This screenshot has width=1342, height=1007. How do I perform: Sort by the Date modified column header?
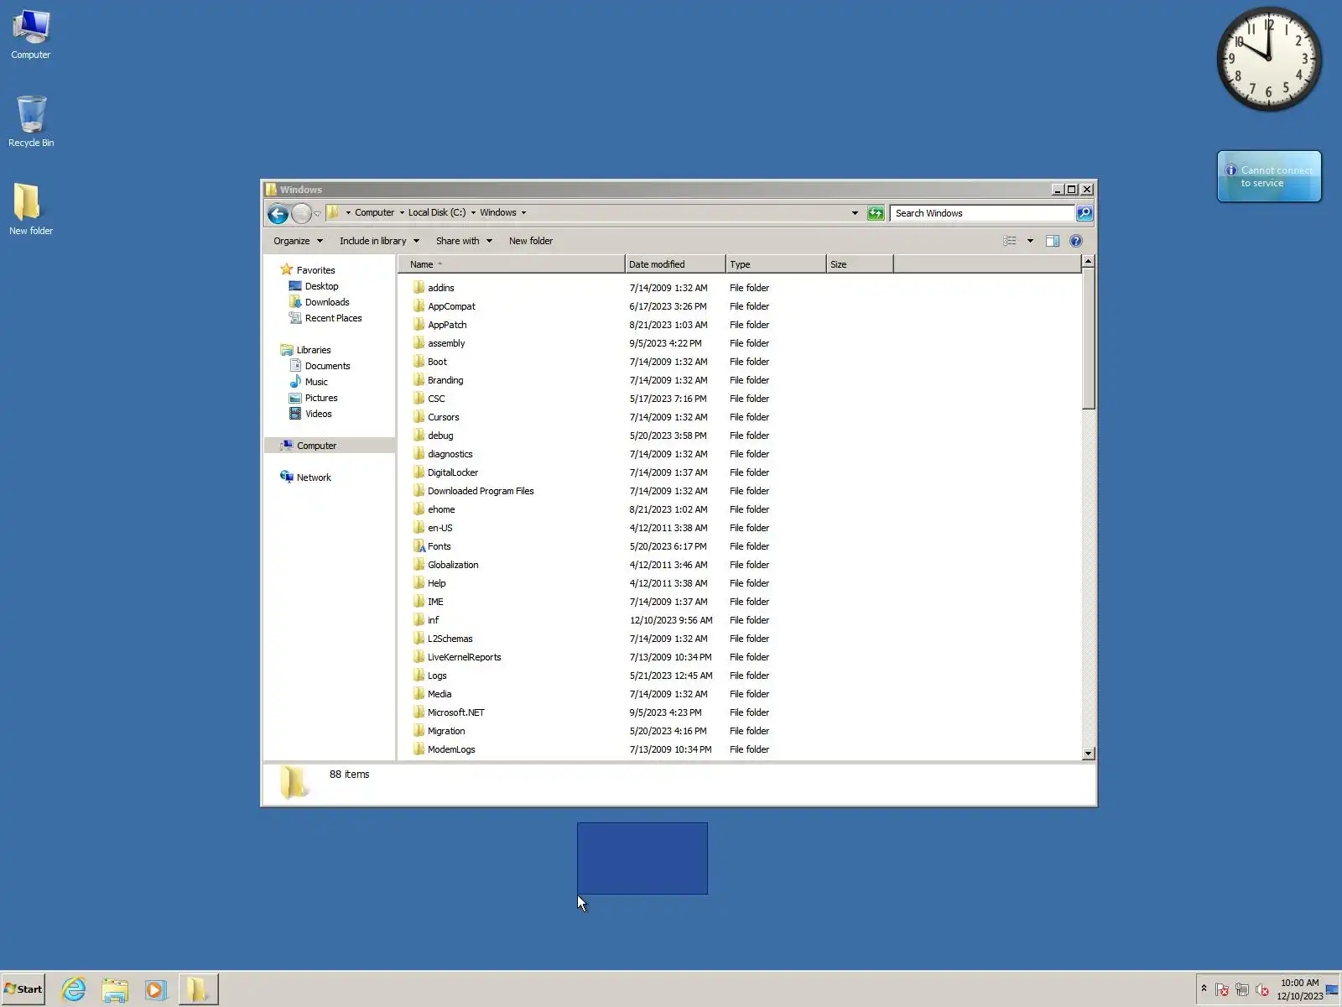pos(675,264)
